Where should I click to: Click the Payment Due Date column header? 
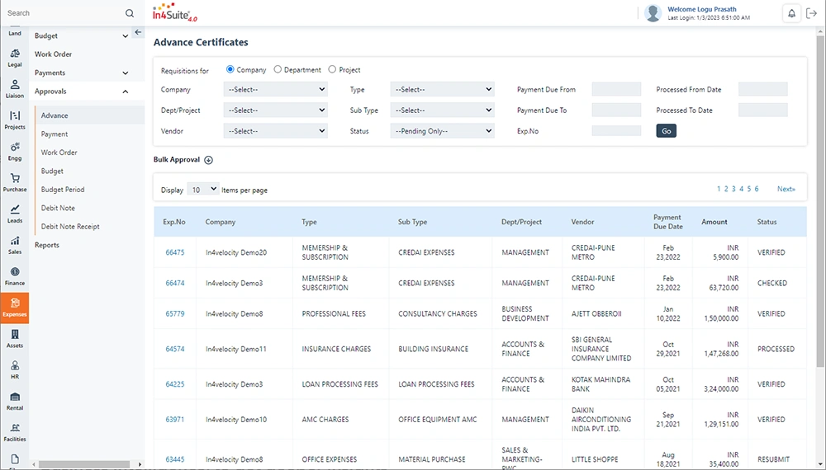pyautogui.click(x=667, y=222)
